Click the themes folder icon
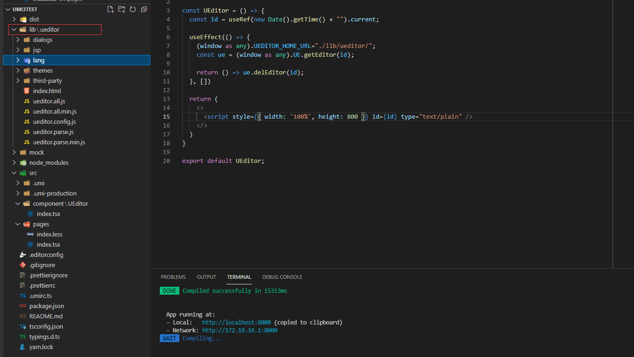Screen dimensions: 634x357 (x=27, y=70)
